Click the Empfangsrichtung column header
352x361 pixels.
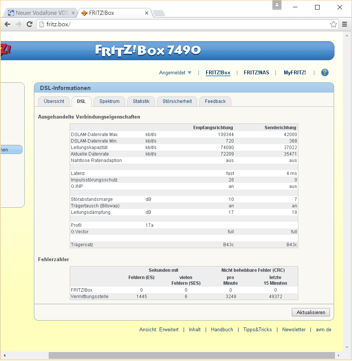[213, 128]
